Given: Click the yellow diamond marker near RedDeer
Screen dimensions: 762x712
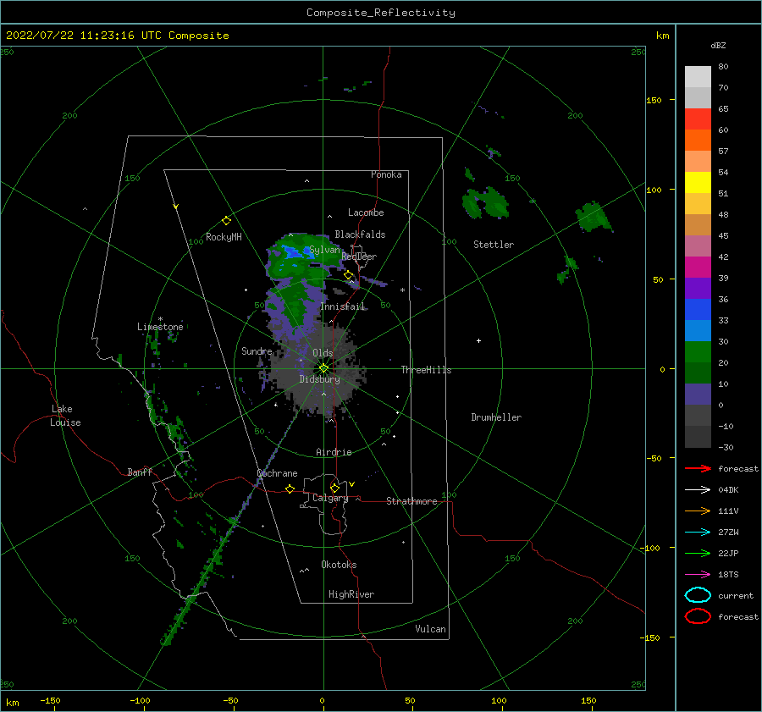Looking at the screenshot, I should 349,275.
